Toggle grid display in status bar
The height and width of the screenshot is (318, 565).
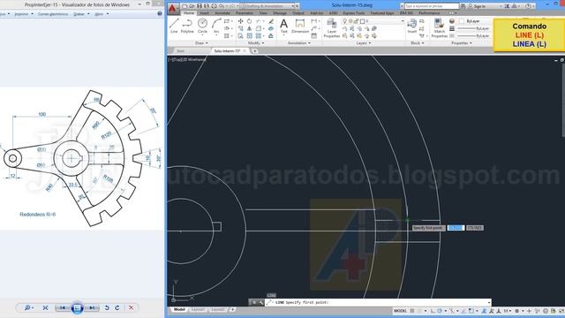[412, 311]
